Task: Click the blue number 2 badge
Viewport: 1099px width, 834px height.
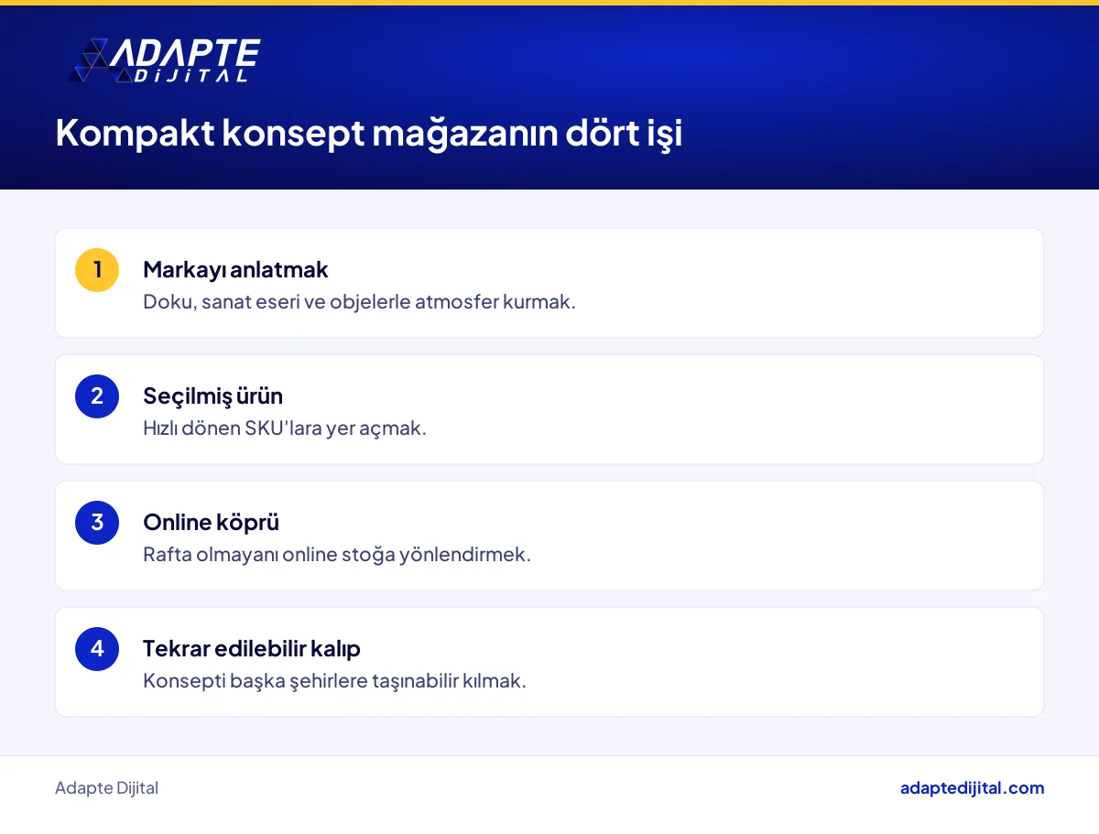Action: click(97, 396)
